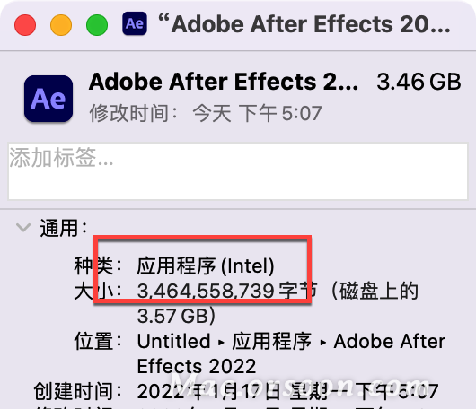Click the 修改时间 今天 下午 5:07 line

(x=206, y=113)
